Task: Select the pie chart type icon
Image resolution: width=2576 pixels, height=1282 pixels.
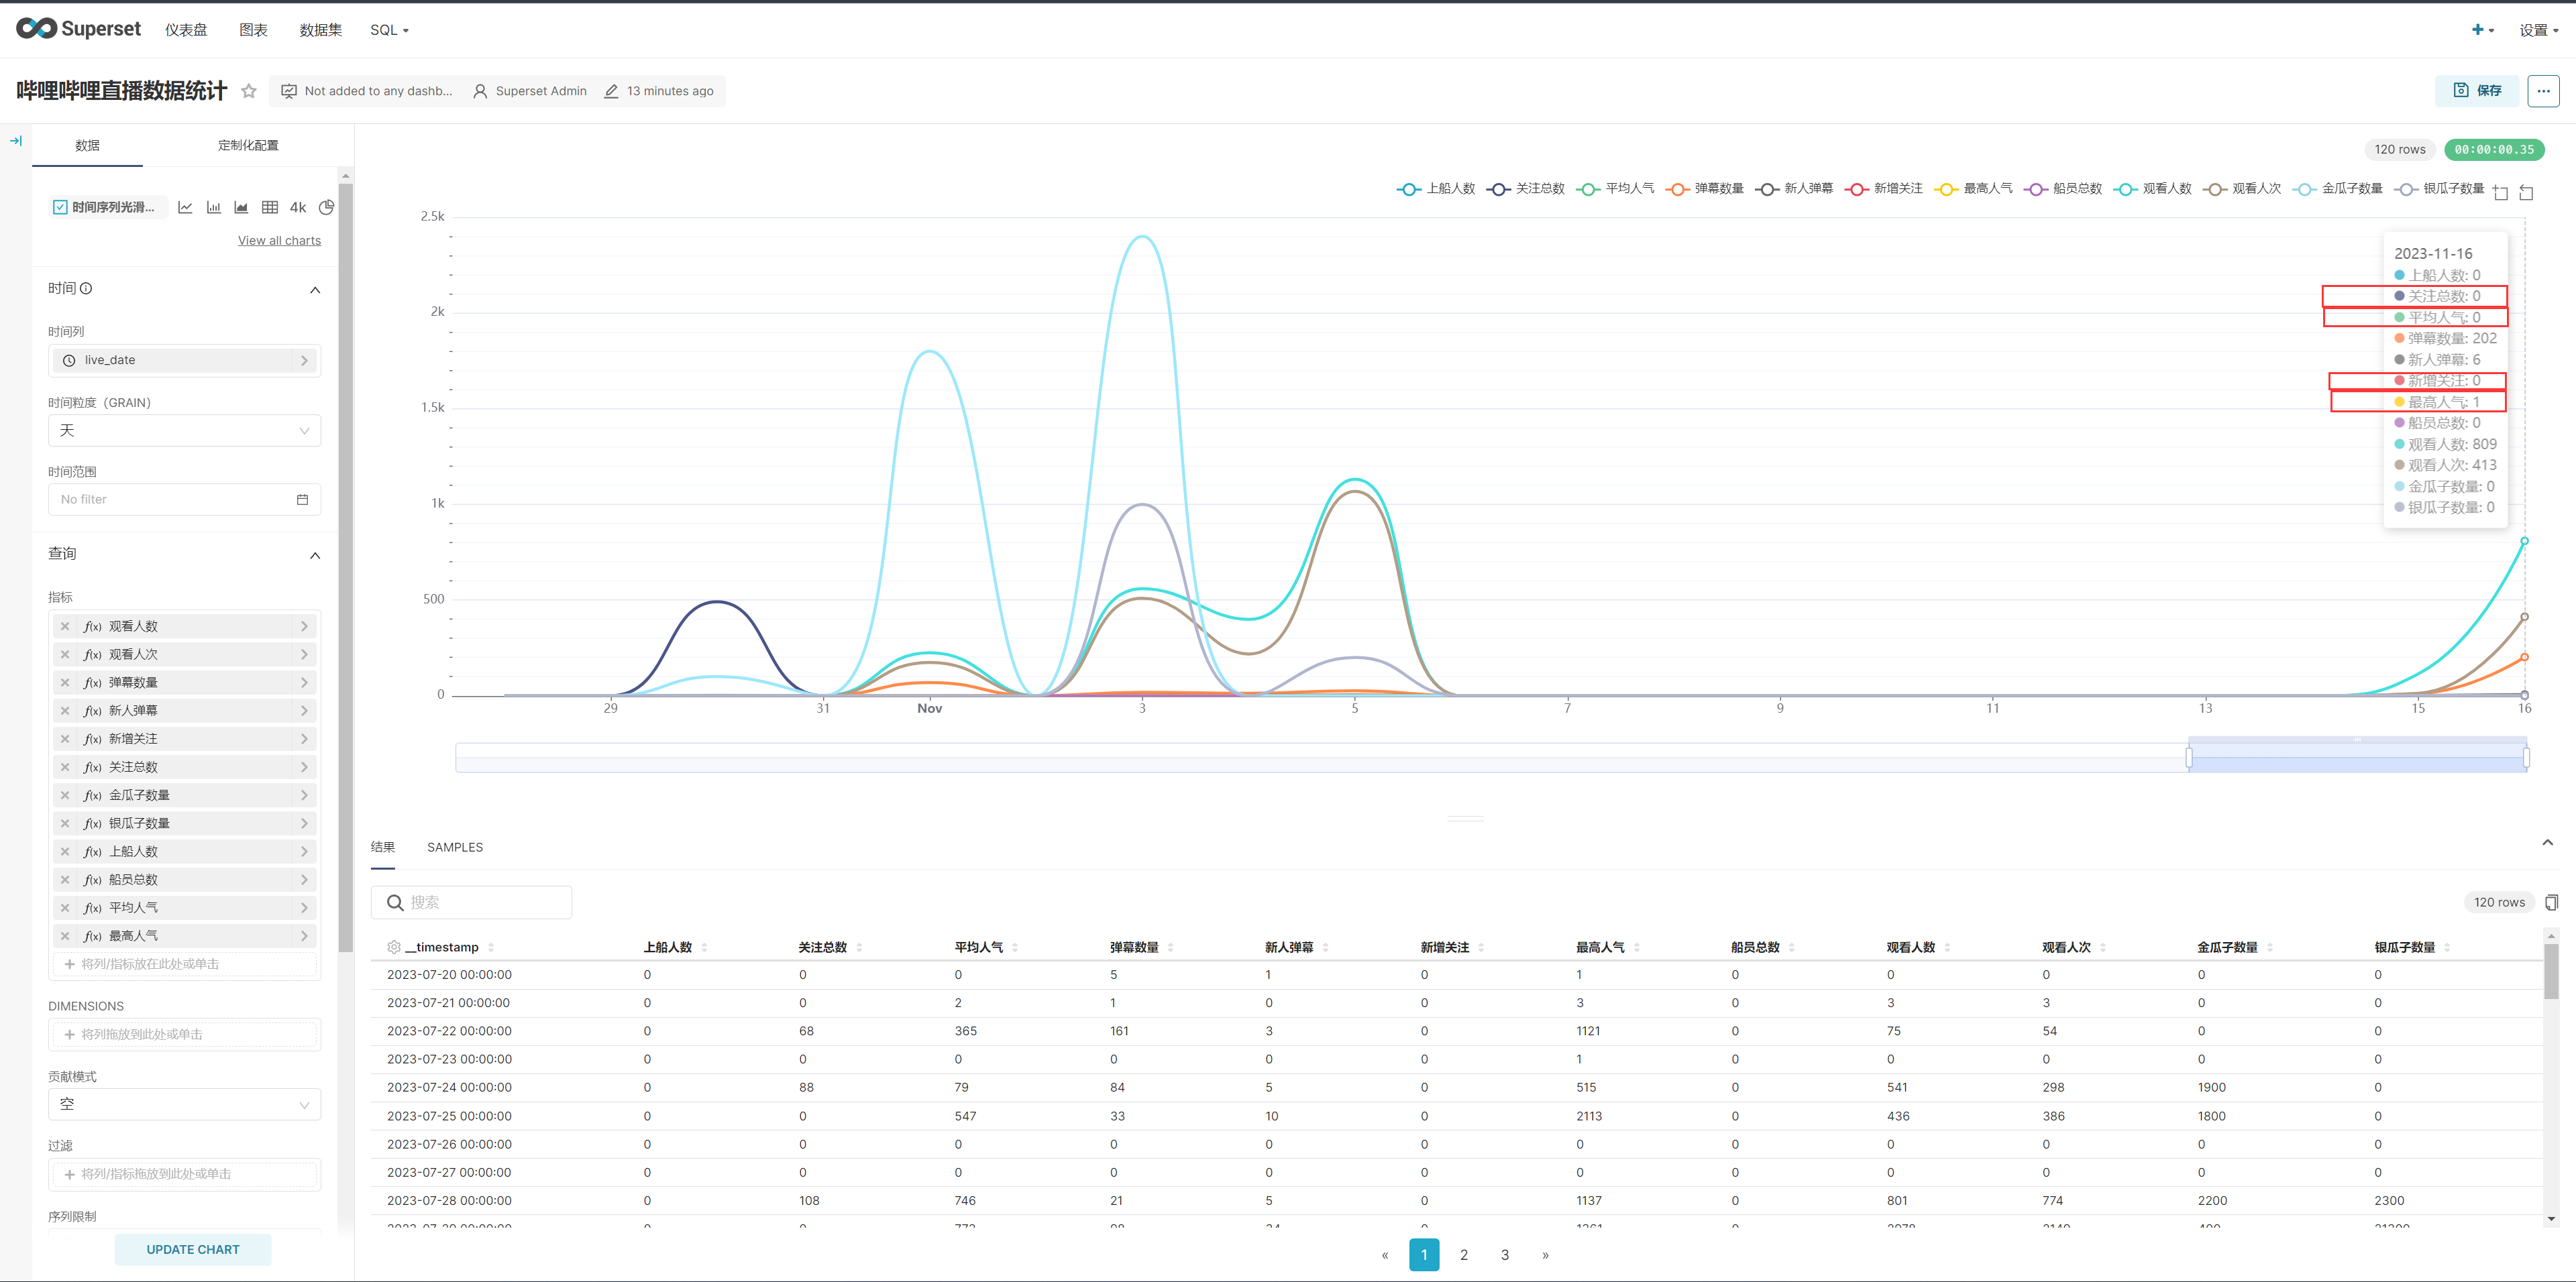Action: coord(326,207)
